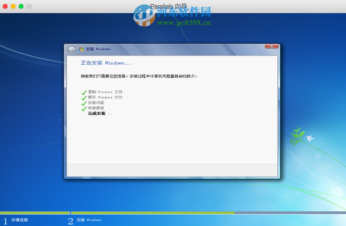
Task: Click the 安装功能 step text
Action: point(96,103)
